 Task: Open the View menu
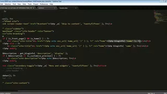point(19,4)
